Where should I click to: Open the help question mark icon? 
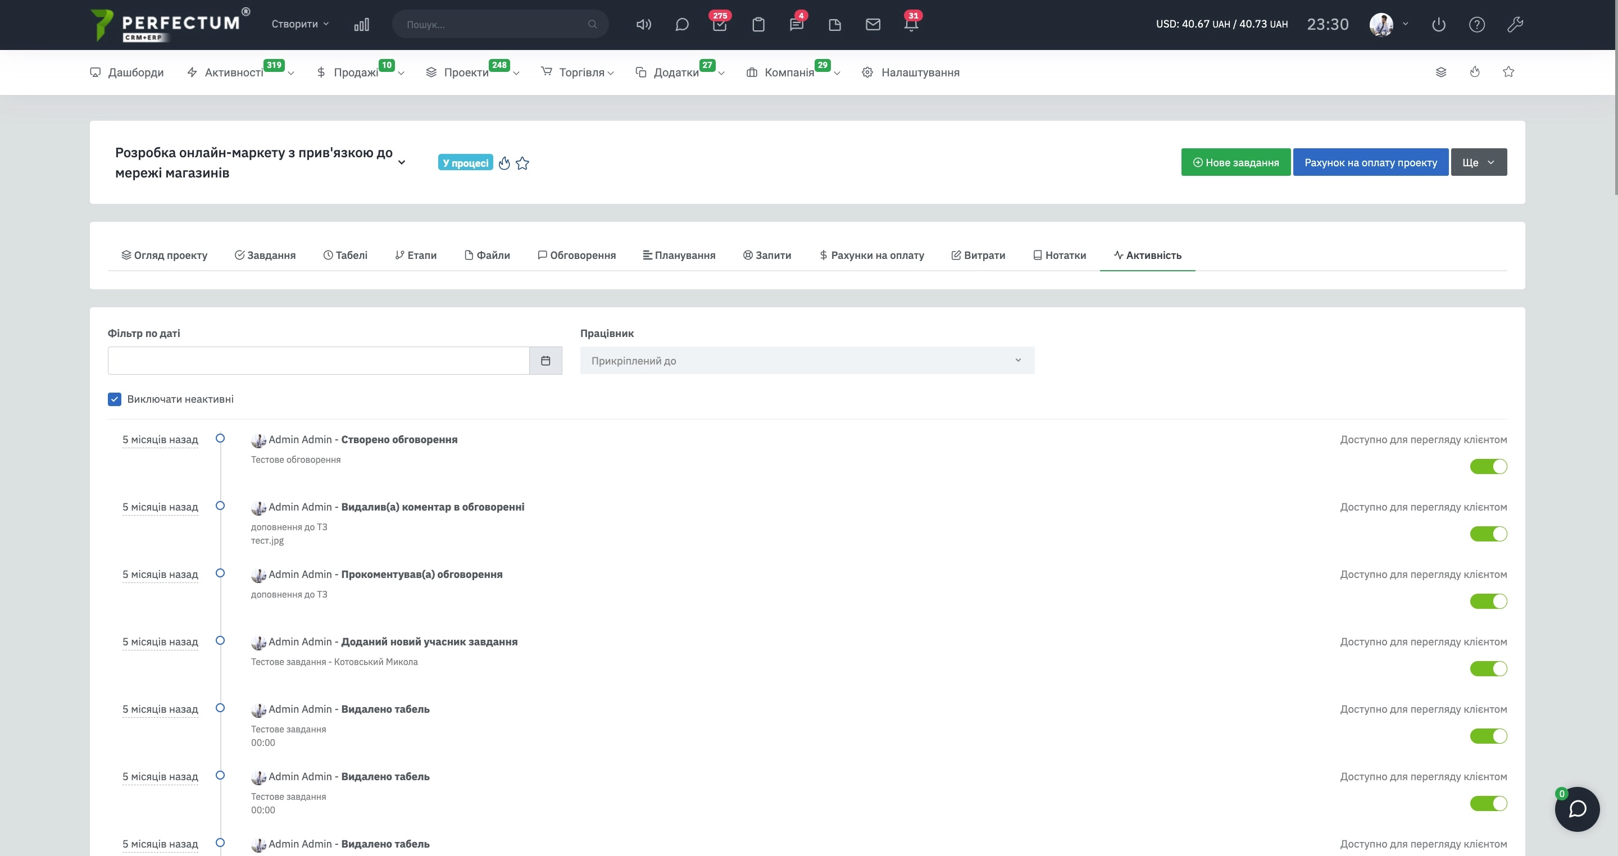click(x=1478, y=25)
